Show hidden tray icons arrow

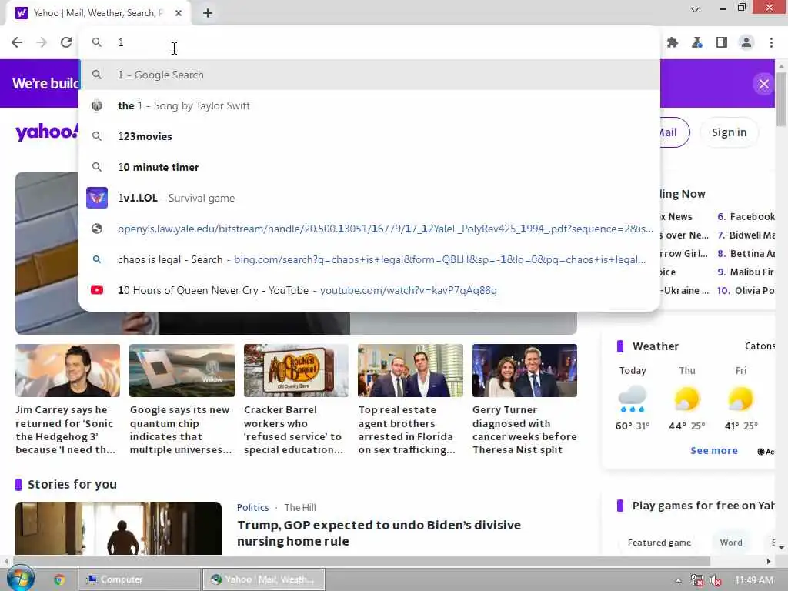679,580
